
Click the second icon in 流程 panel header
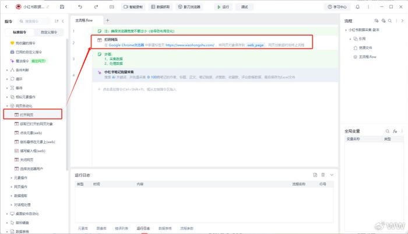(x=384, y=20)
